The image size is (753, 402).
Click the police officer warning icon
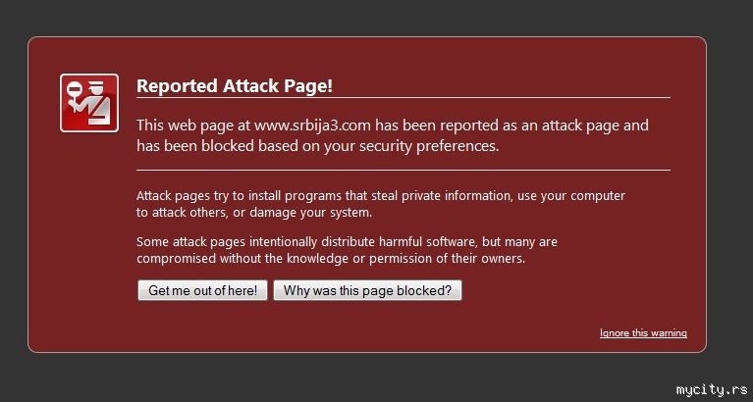pos(89,102)
